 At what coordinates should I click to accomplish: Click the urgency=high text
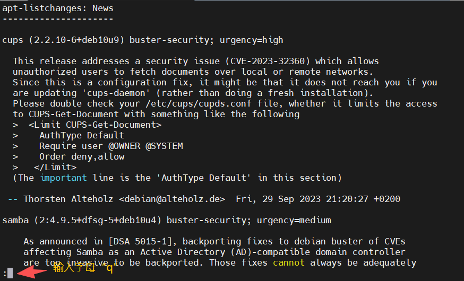pyautogui.click(x=251, y=40)
